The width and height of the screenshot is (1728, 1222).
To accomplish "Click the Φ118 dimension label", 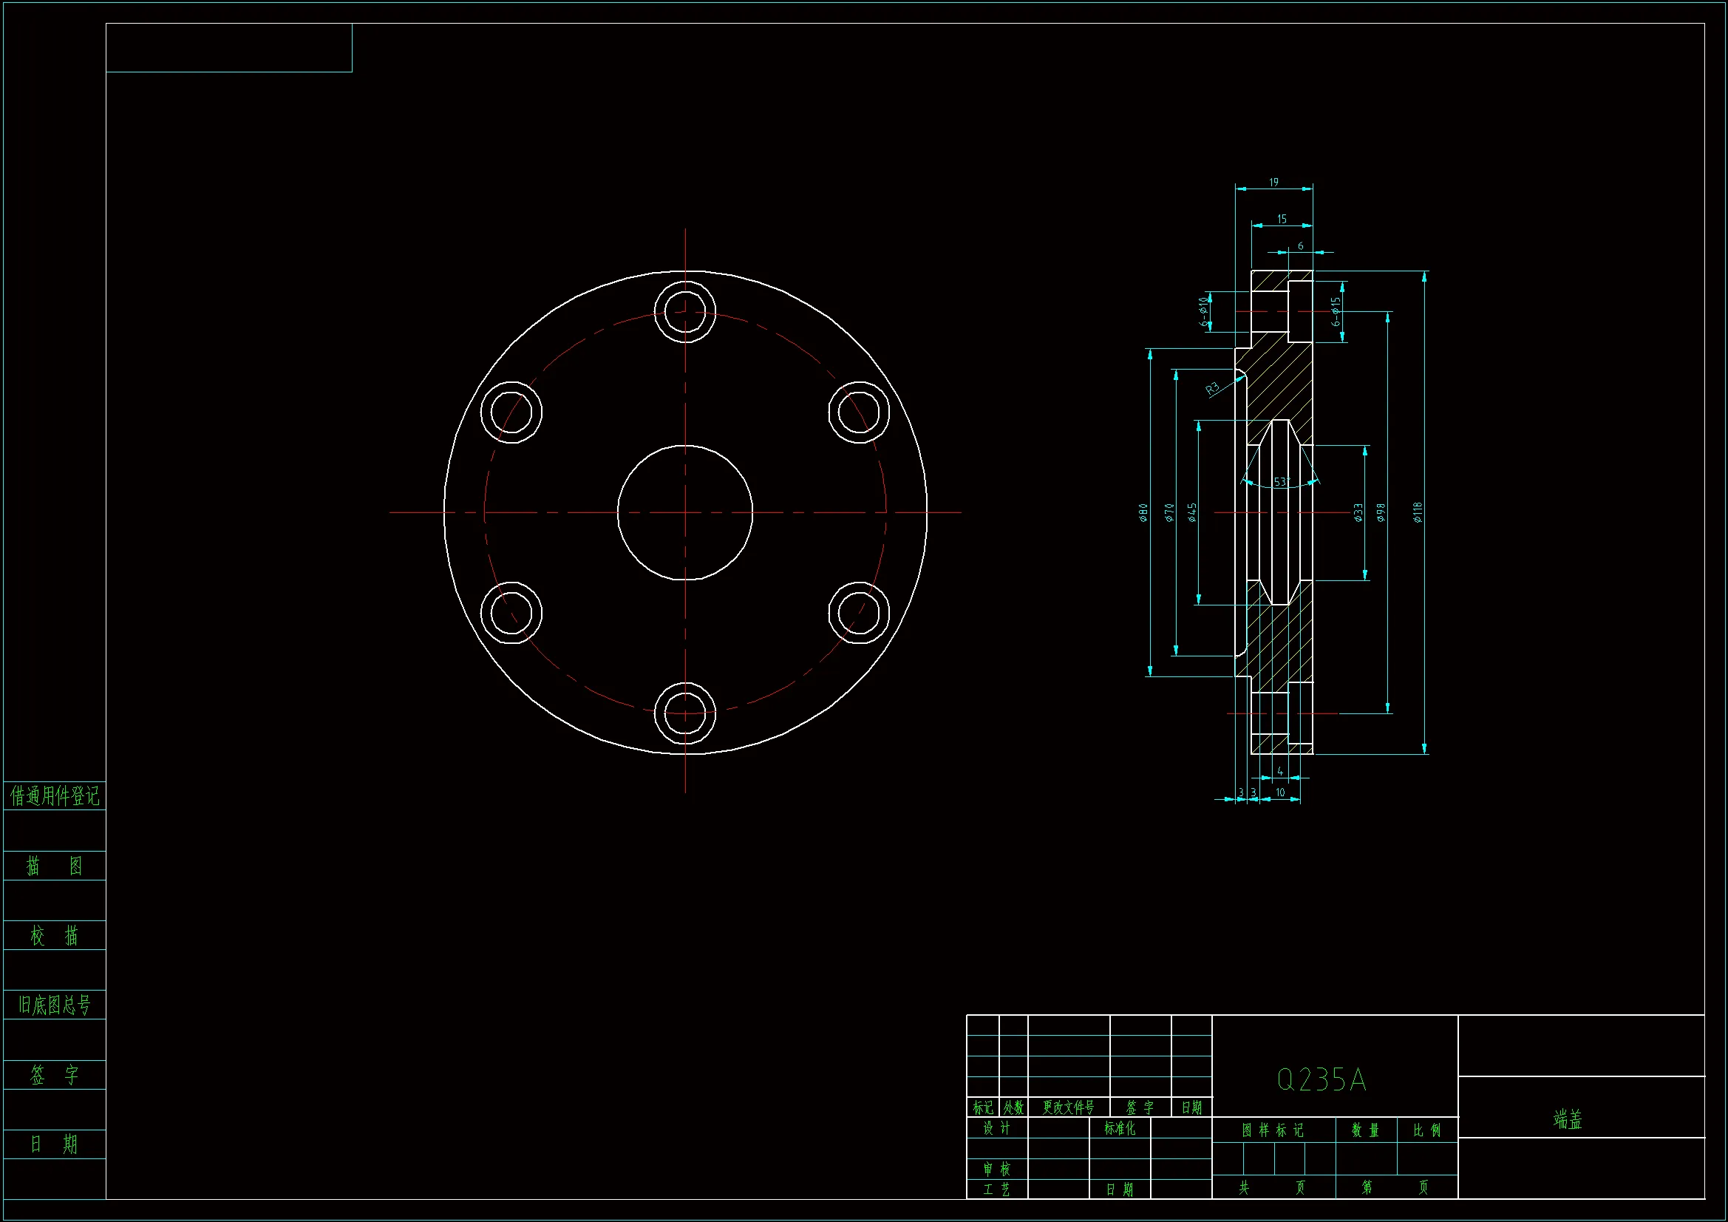I will click(x=1418, y=512).
